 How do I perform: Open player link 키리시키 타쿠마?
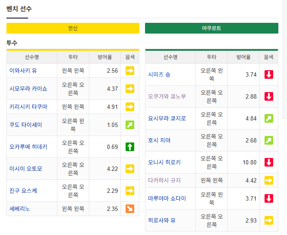pos(28,107)
